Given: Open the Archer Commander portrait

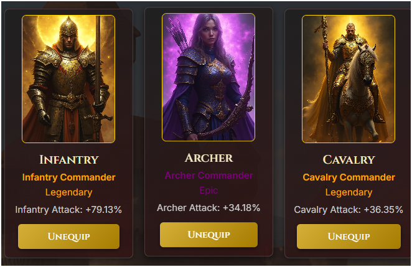Looking at the screenshot, I should 208,77.
